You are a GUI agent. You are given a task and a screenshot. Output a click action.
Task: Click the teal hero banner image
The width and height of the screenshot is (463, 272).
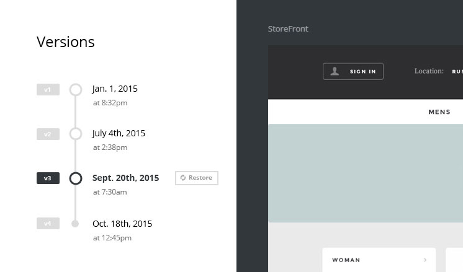coord(366,173)
